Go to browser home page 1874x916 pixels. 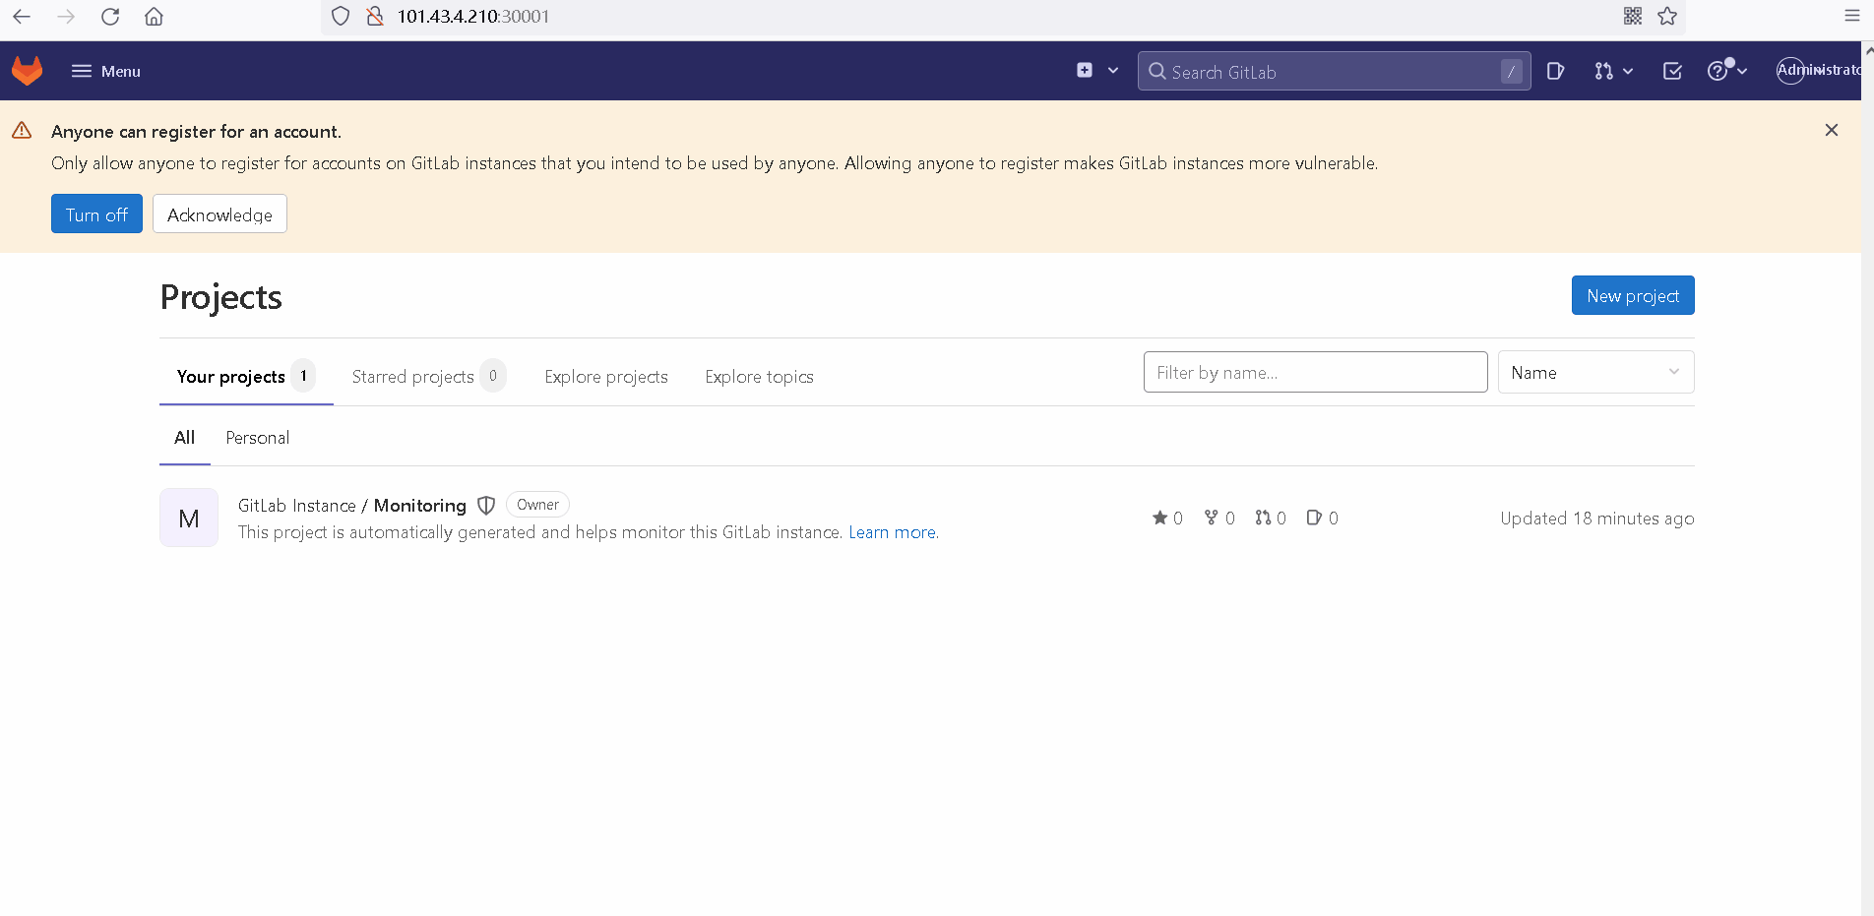154,16
